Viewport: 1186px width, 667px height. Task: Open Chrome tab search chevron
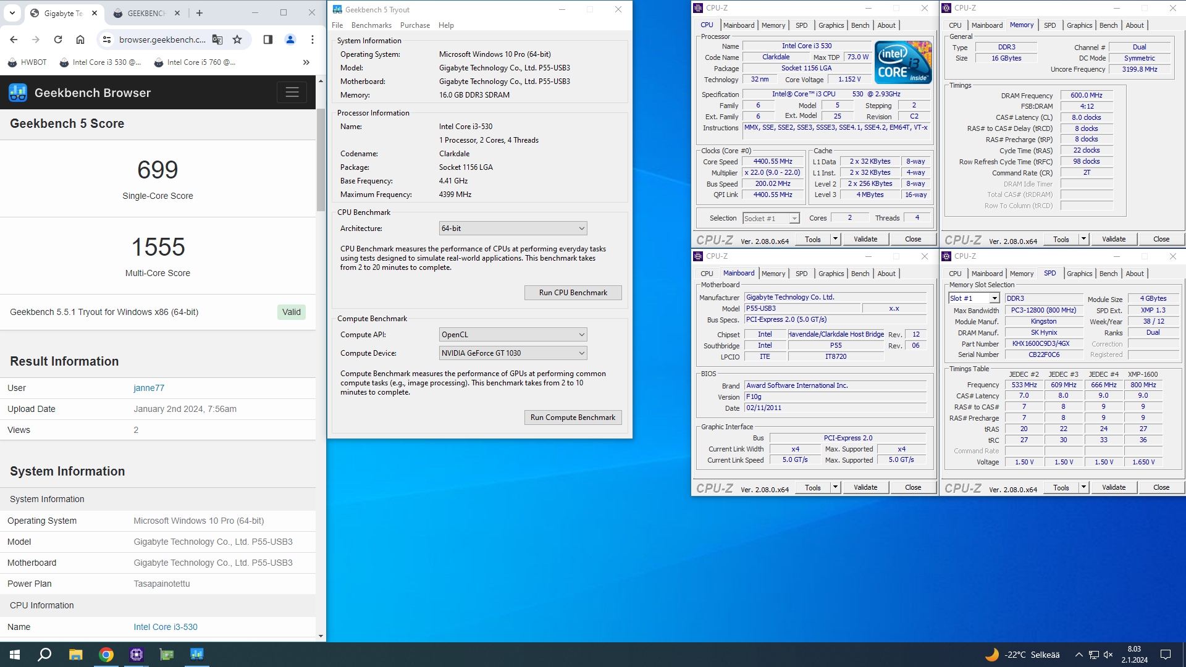click(x=12, y=13)
